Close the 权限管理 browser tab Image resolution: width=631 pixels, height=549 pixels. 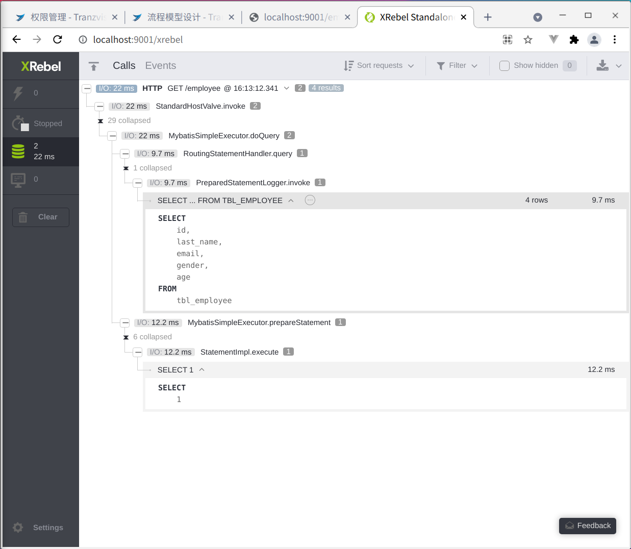[x=115, y=17]
